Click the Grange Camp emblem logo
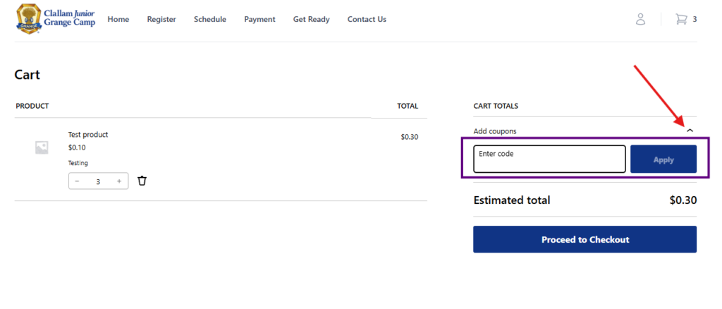Screen dimensions: 722x309 tap(28, 19)
